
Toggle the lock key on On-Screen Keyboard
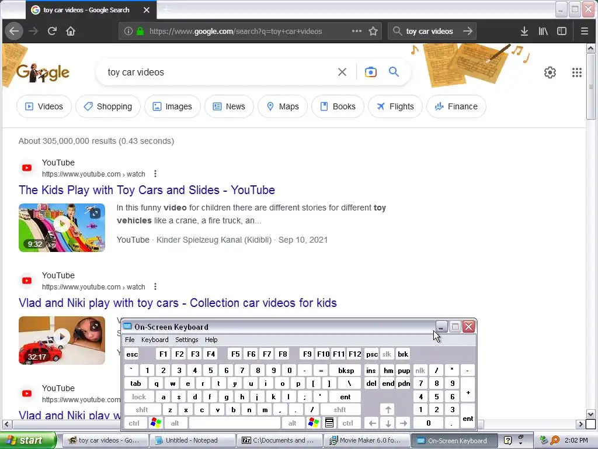pos(139,397)
